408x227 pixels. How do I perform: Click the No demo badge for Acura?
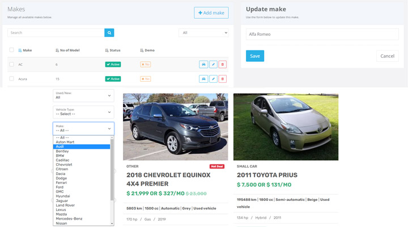pos(146,79)
